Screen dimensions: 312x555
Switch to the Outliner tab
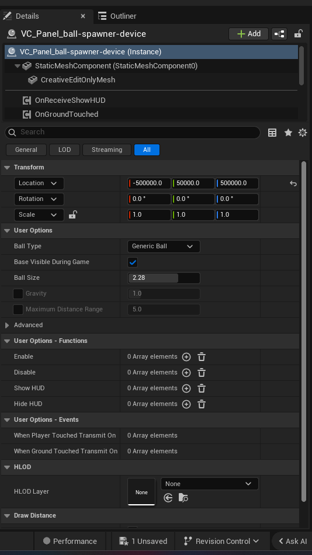tap(117, 16)
